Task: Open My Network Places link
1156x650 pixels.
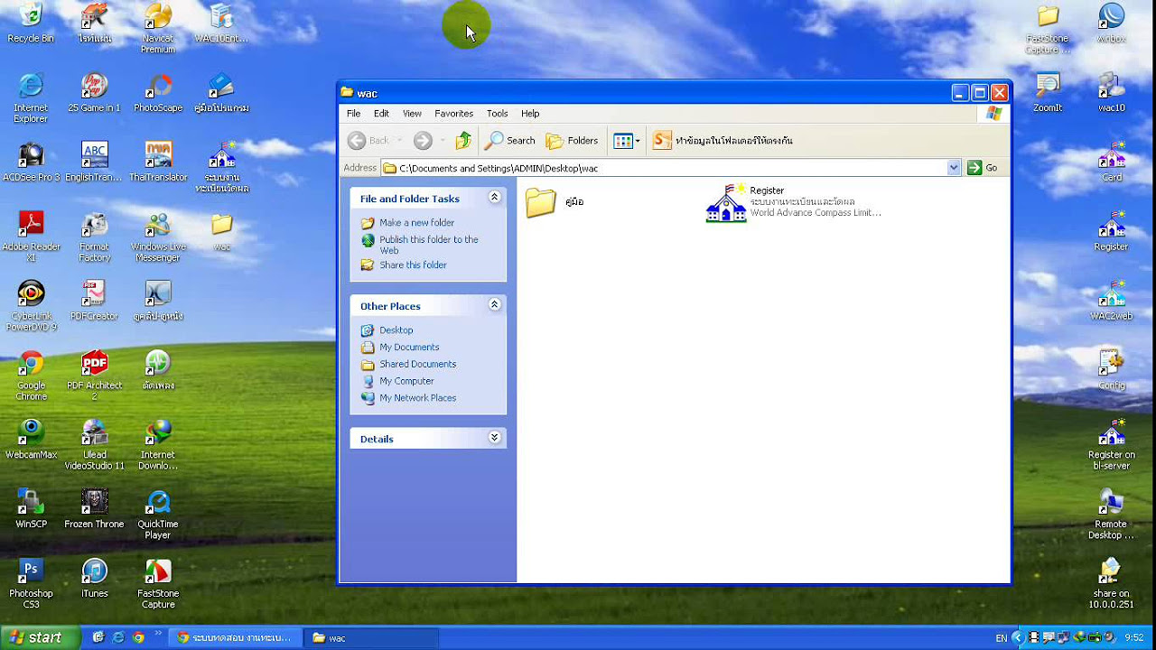Action: (x=417, y=398)
